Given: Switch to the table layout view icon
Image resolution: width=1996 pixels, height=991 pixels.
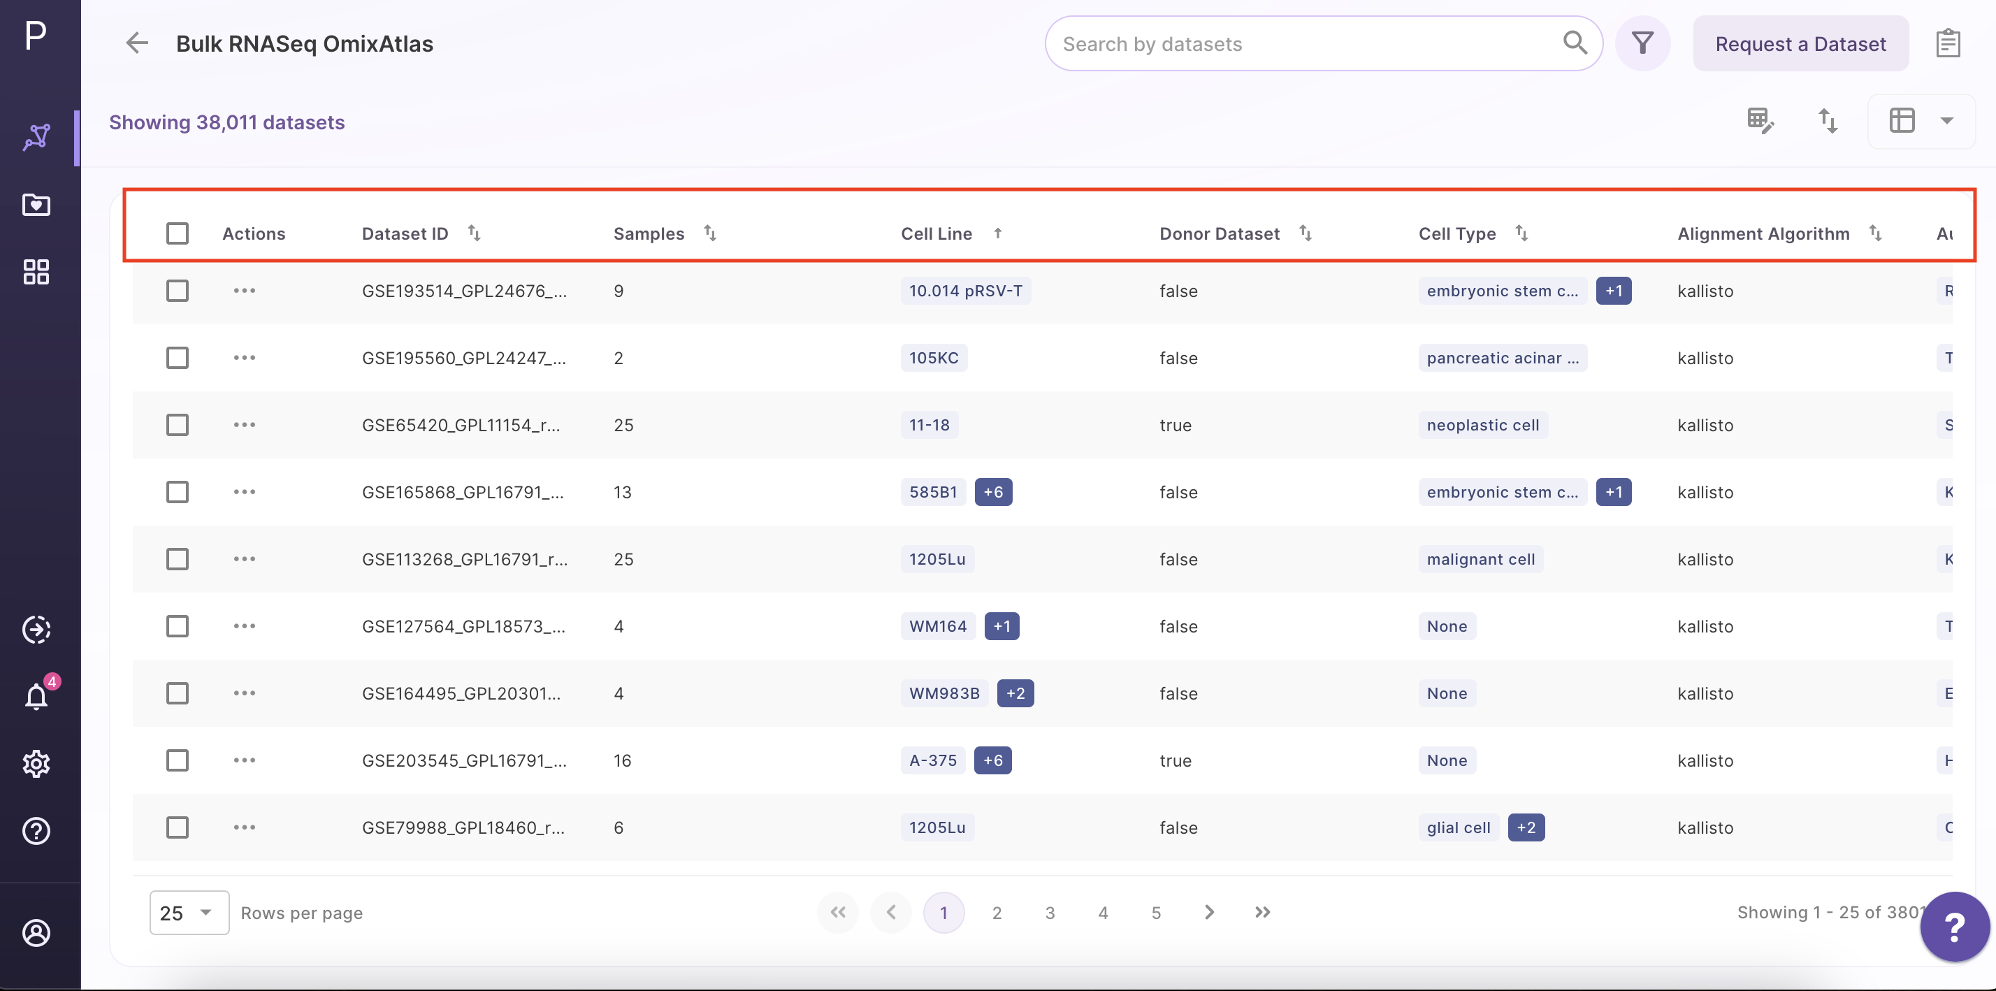Looking at the screenshot, I should [x=1902, y=121].
